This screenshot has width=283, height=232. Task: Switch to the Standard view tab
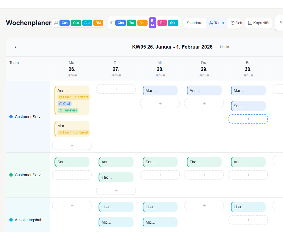(x=194, y=23)
